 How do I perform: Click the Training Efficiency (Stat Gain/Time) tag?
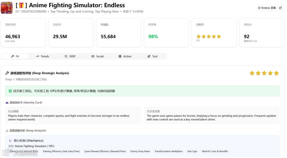pyautogui.click(x=61, y=151)
